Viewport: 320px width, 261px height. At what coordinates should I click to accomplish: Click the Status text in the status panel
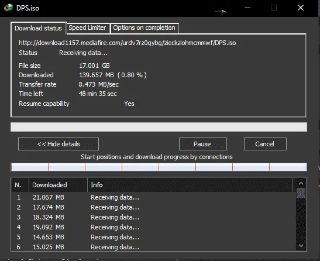(83, 53)
